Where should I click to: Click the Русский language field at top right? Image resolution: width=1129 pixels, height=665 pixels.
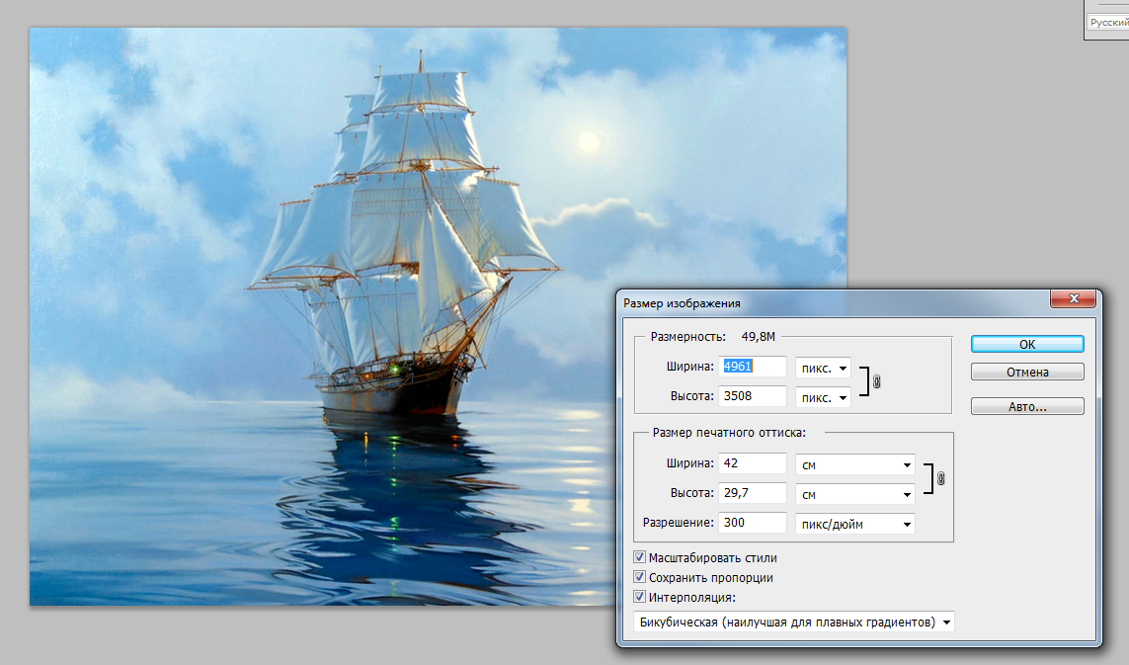(1108, 23)
